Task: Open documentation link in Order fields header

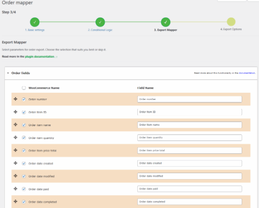Action: click(247, 73)
